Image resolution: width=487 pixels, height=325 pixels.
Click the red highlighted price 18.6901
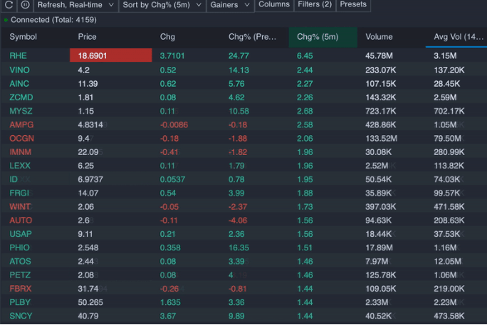pos(111,55)
